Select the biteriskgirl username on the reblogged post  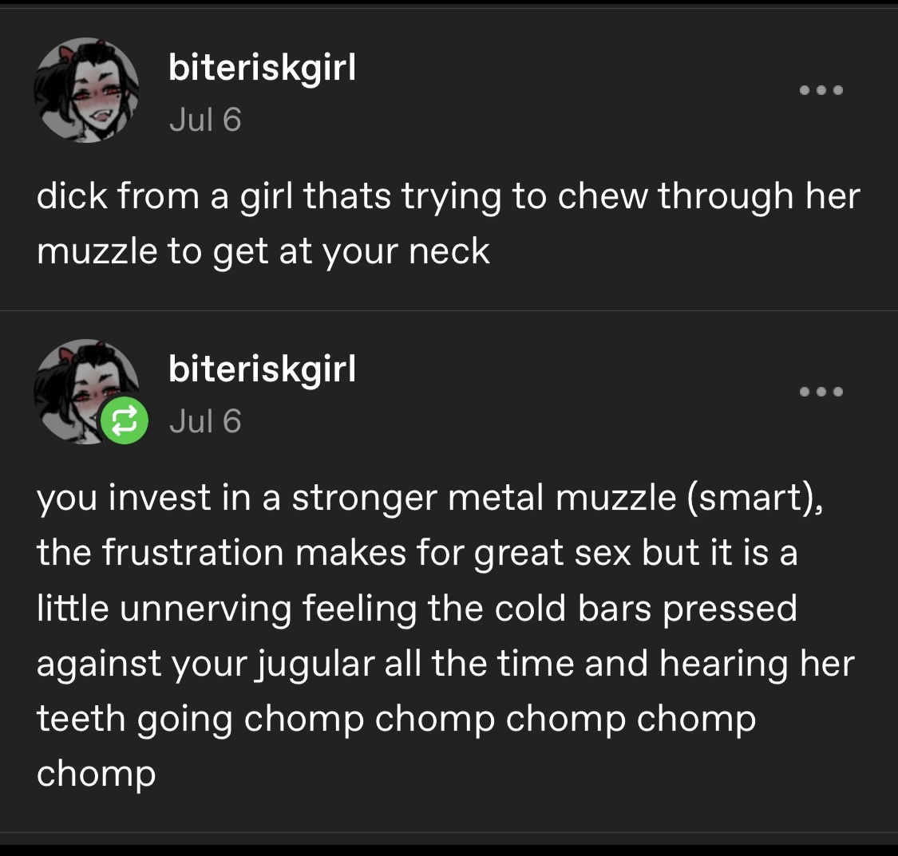pyautogui.click(x=263, y=369)
